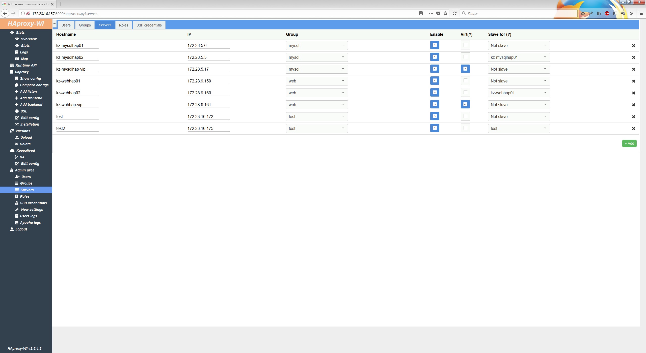Screen dimensions: 646x353
Task: Click Logout in the sidebar
Action: pos(21,229)
